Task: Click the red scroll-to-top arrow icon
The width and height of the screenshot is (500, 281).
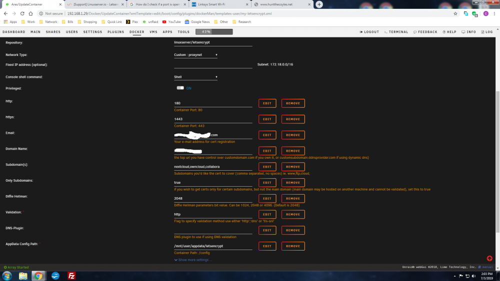Action: coord(489,259)
